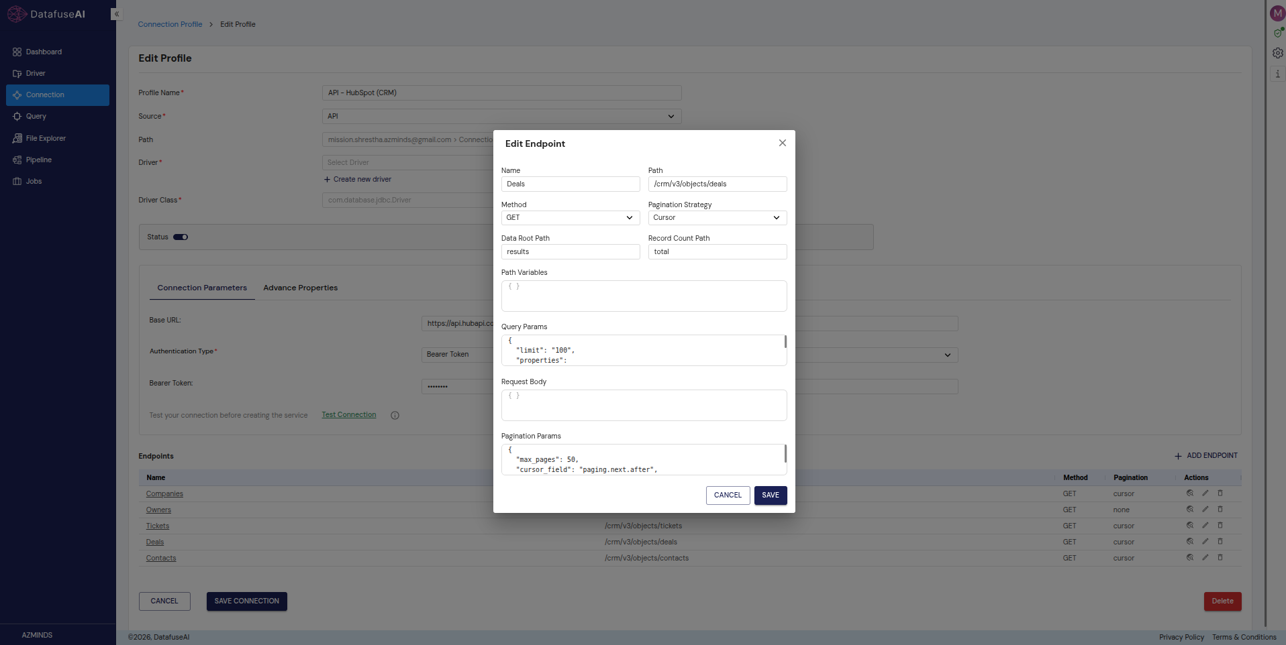Click the endpoint Name field in the dialog
Screen dimensions: 1286x645
coord(570,184)
